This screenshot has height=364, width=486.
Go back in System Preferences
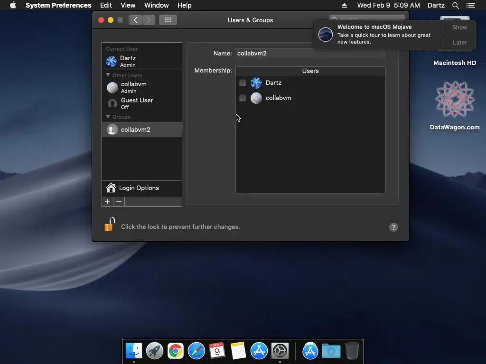click(135, 20)
